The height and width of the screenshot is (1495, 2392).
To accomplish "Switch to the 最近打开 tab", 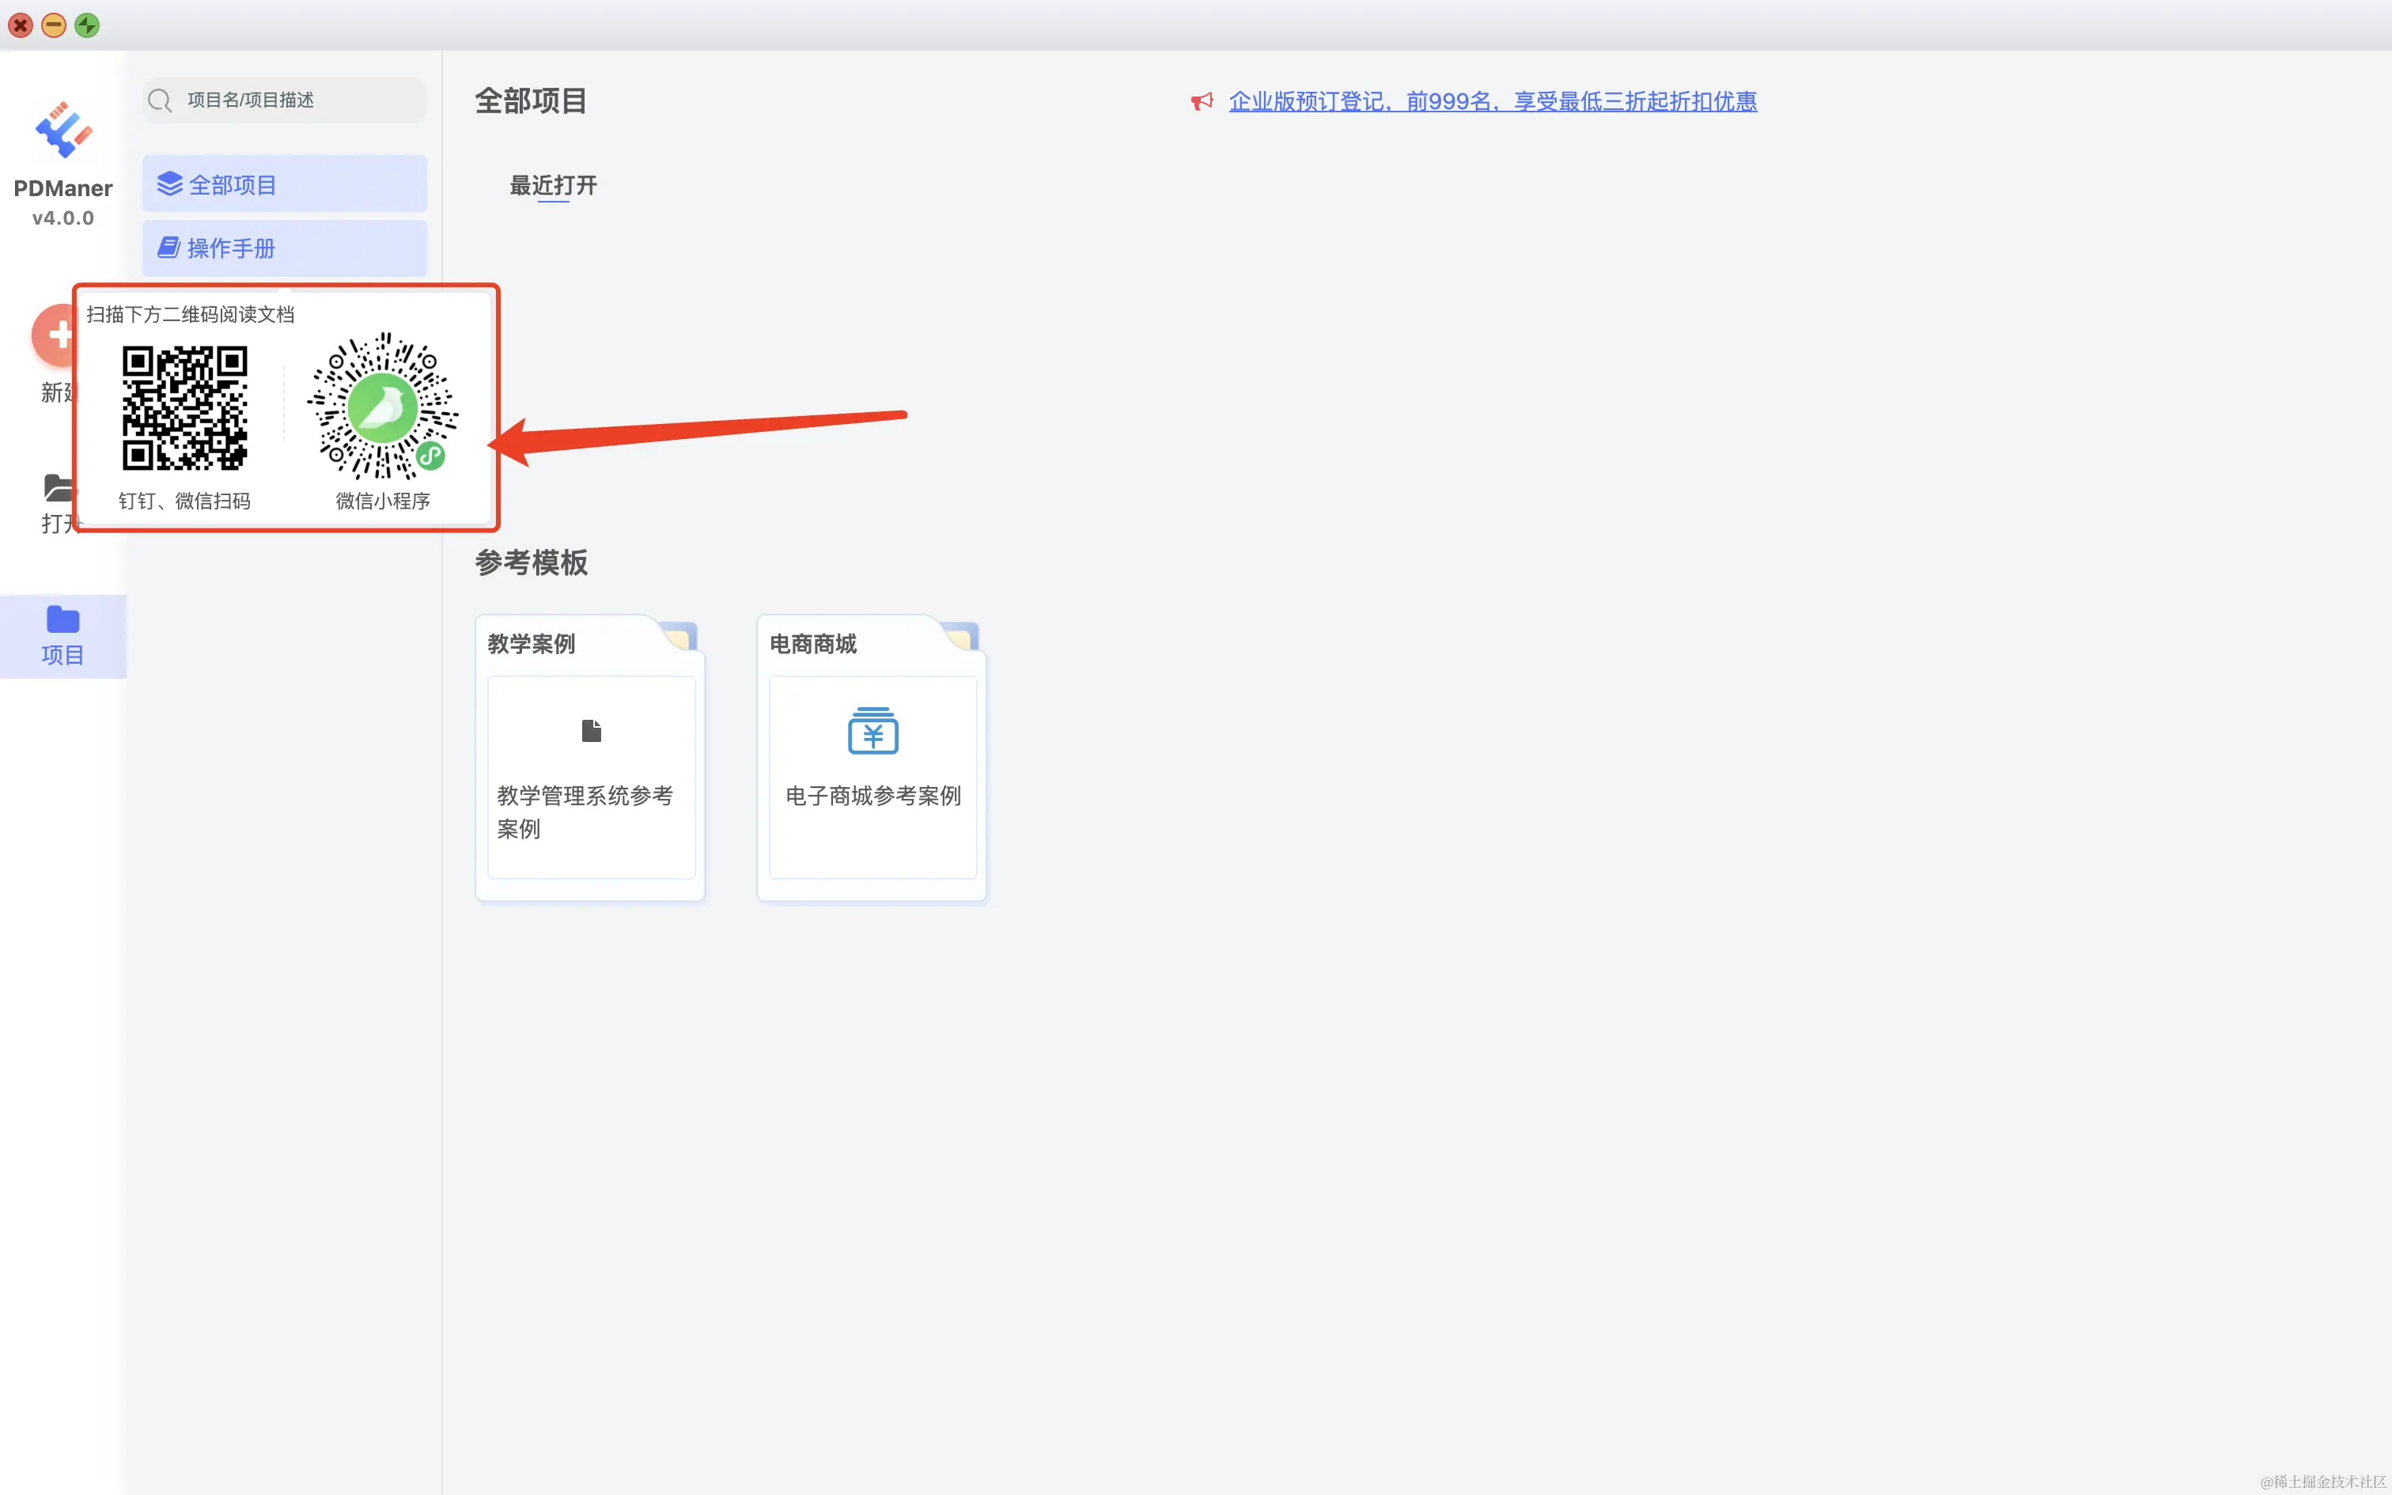I will [553, 186].
